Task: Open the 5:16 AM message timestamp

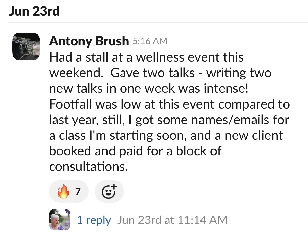Action: (x=150, y=41)
